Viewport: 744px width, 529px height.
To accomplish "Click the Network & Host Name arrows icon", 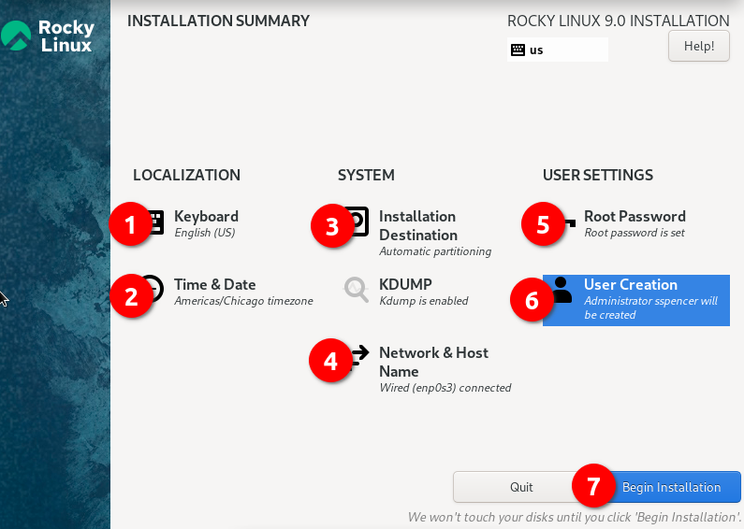I will [x=359, y=356].
